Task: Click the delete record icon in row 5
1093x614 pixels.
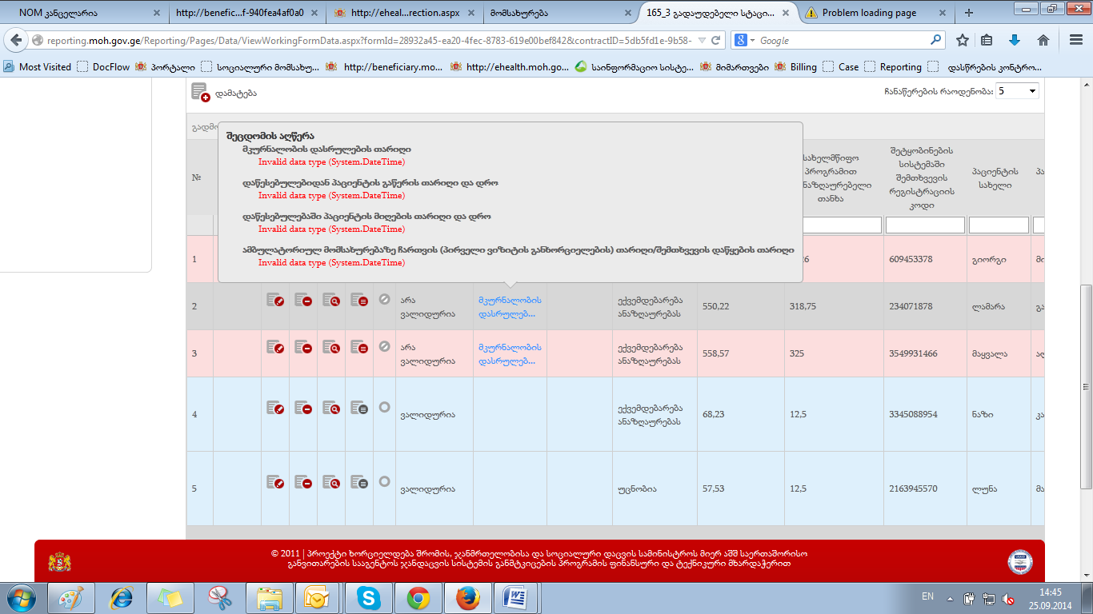Action: (303, 482)
